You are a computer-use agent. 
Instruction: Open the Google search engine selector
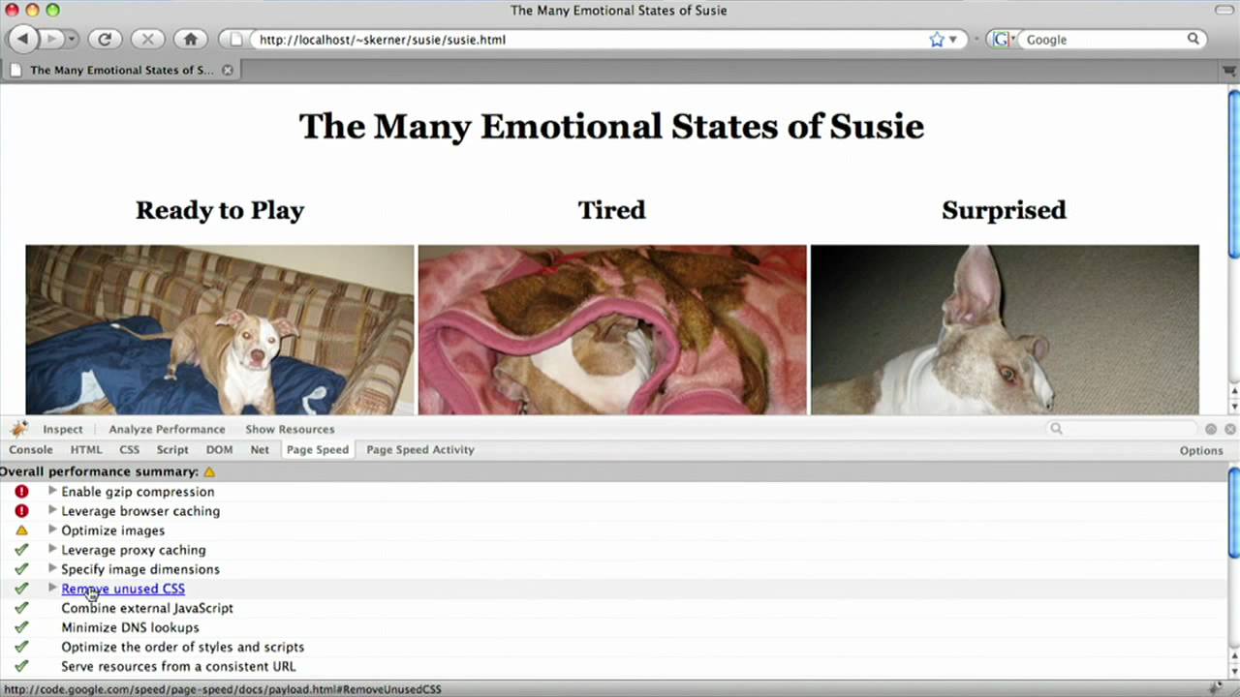[x=1003, y=40]
